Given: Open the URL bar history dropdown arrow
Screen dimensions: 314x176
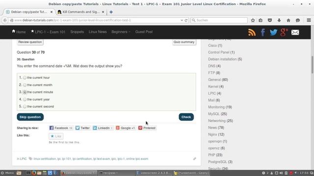Looking at the screenshot, I should point(182,20).
